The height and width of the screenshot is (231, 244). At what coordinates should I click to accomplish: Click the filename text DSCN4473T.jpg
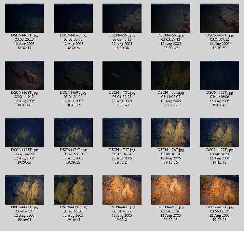(24, 150)
